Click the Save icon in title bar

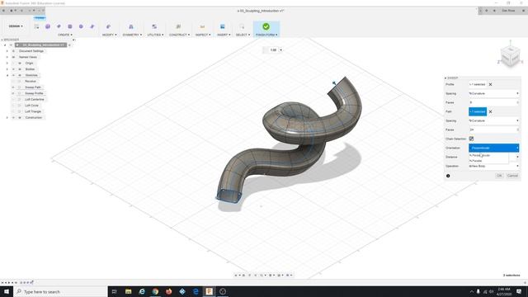coord(21,11)
